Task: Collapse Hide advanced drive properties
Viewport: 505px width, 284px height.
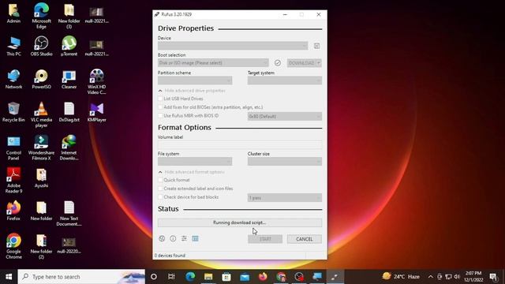Action: pyautogui.click(x=192, y=91)
